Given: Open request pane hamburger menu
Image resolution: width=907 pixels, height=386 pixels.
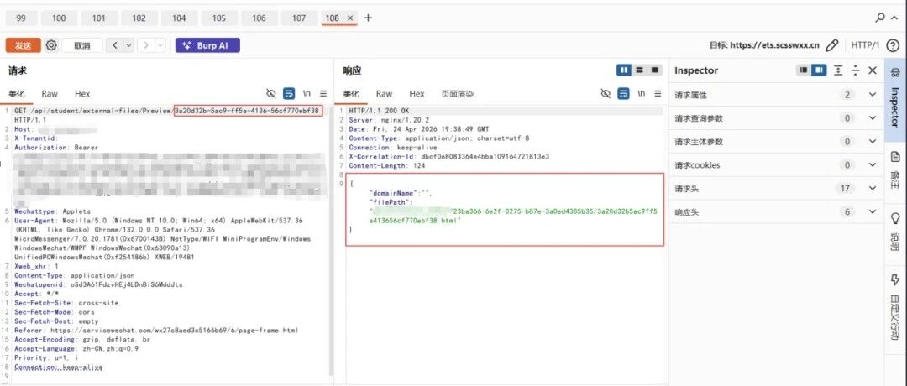Looking at the screenshot, I should pos(323,94).
